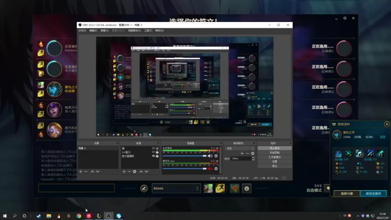Click the highlighted blue button in hero info panel
The width and height of the screenshot is (391, 220).
[x=373, y=193]
